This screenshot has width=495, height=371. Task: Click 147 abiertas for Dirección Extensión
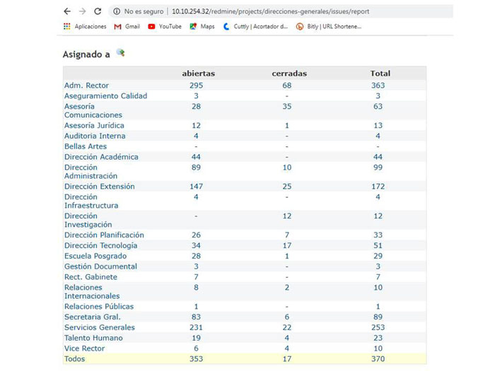pyautogui.click(x=196, y=187)
